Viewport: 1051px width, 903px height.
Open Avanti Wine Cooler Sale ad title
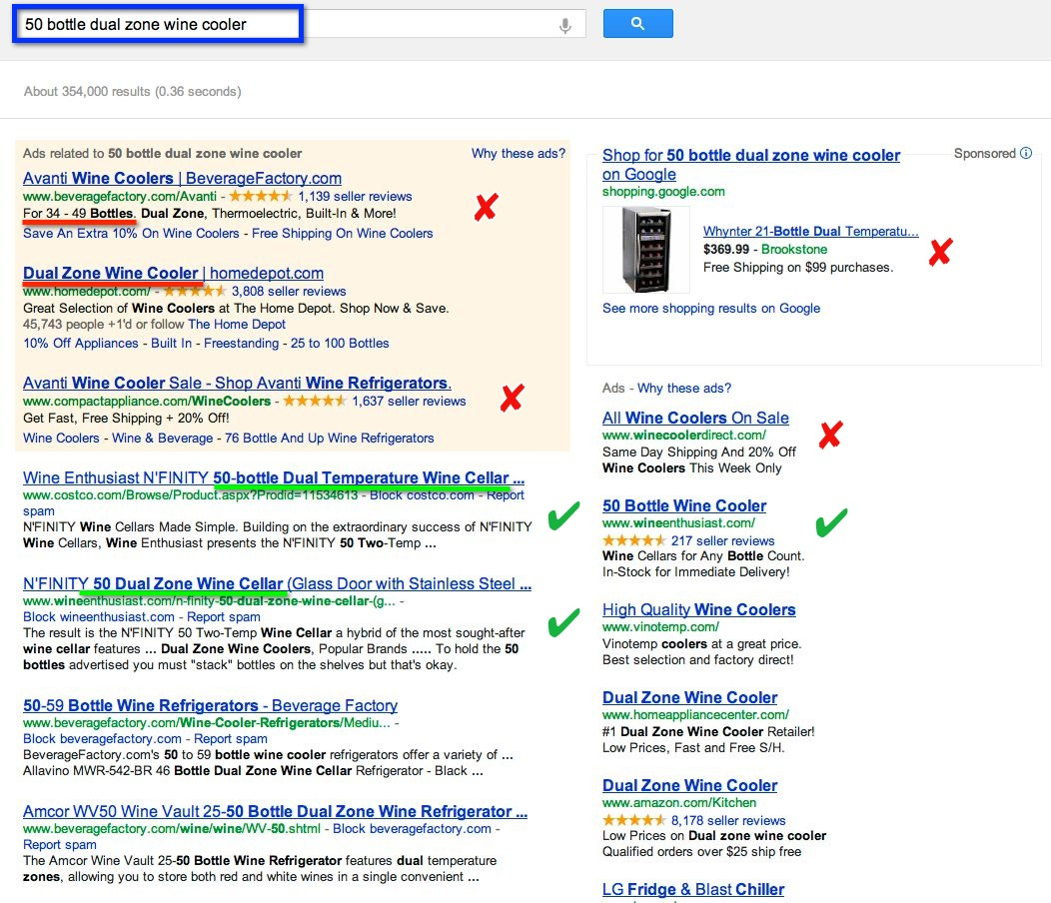coord(237,383)
